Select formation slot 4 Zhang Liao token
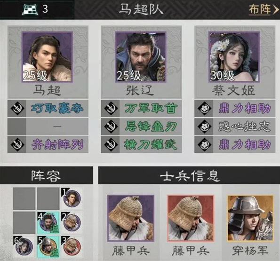This screenshot has width=280, height=261. pyautogui.click(x=48, y=222)
